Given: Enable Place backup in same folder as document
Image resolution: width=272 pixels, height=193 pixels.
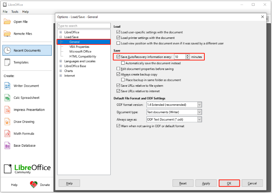Looking at the screenshot, I should pos(123,80).
